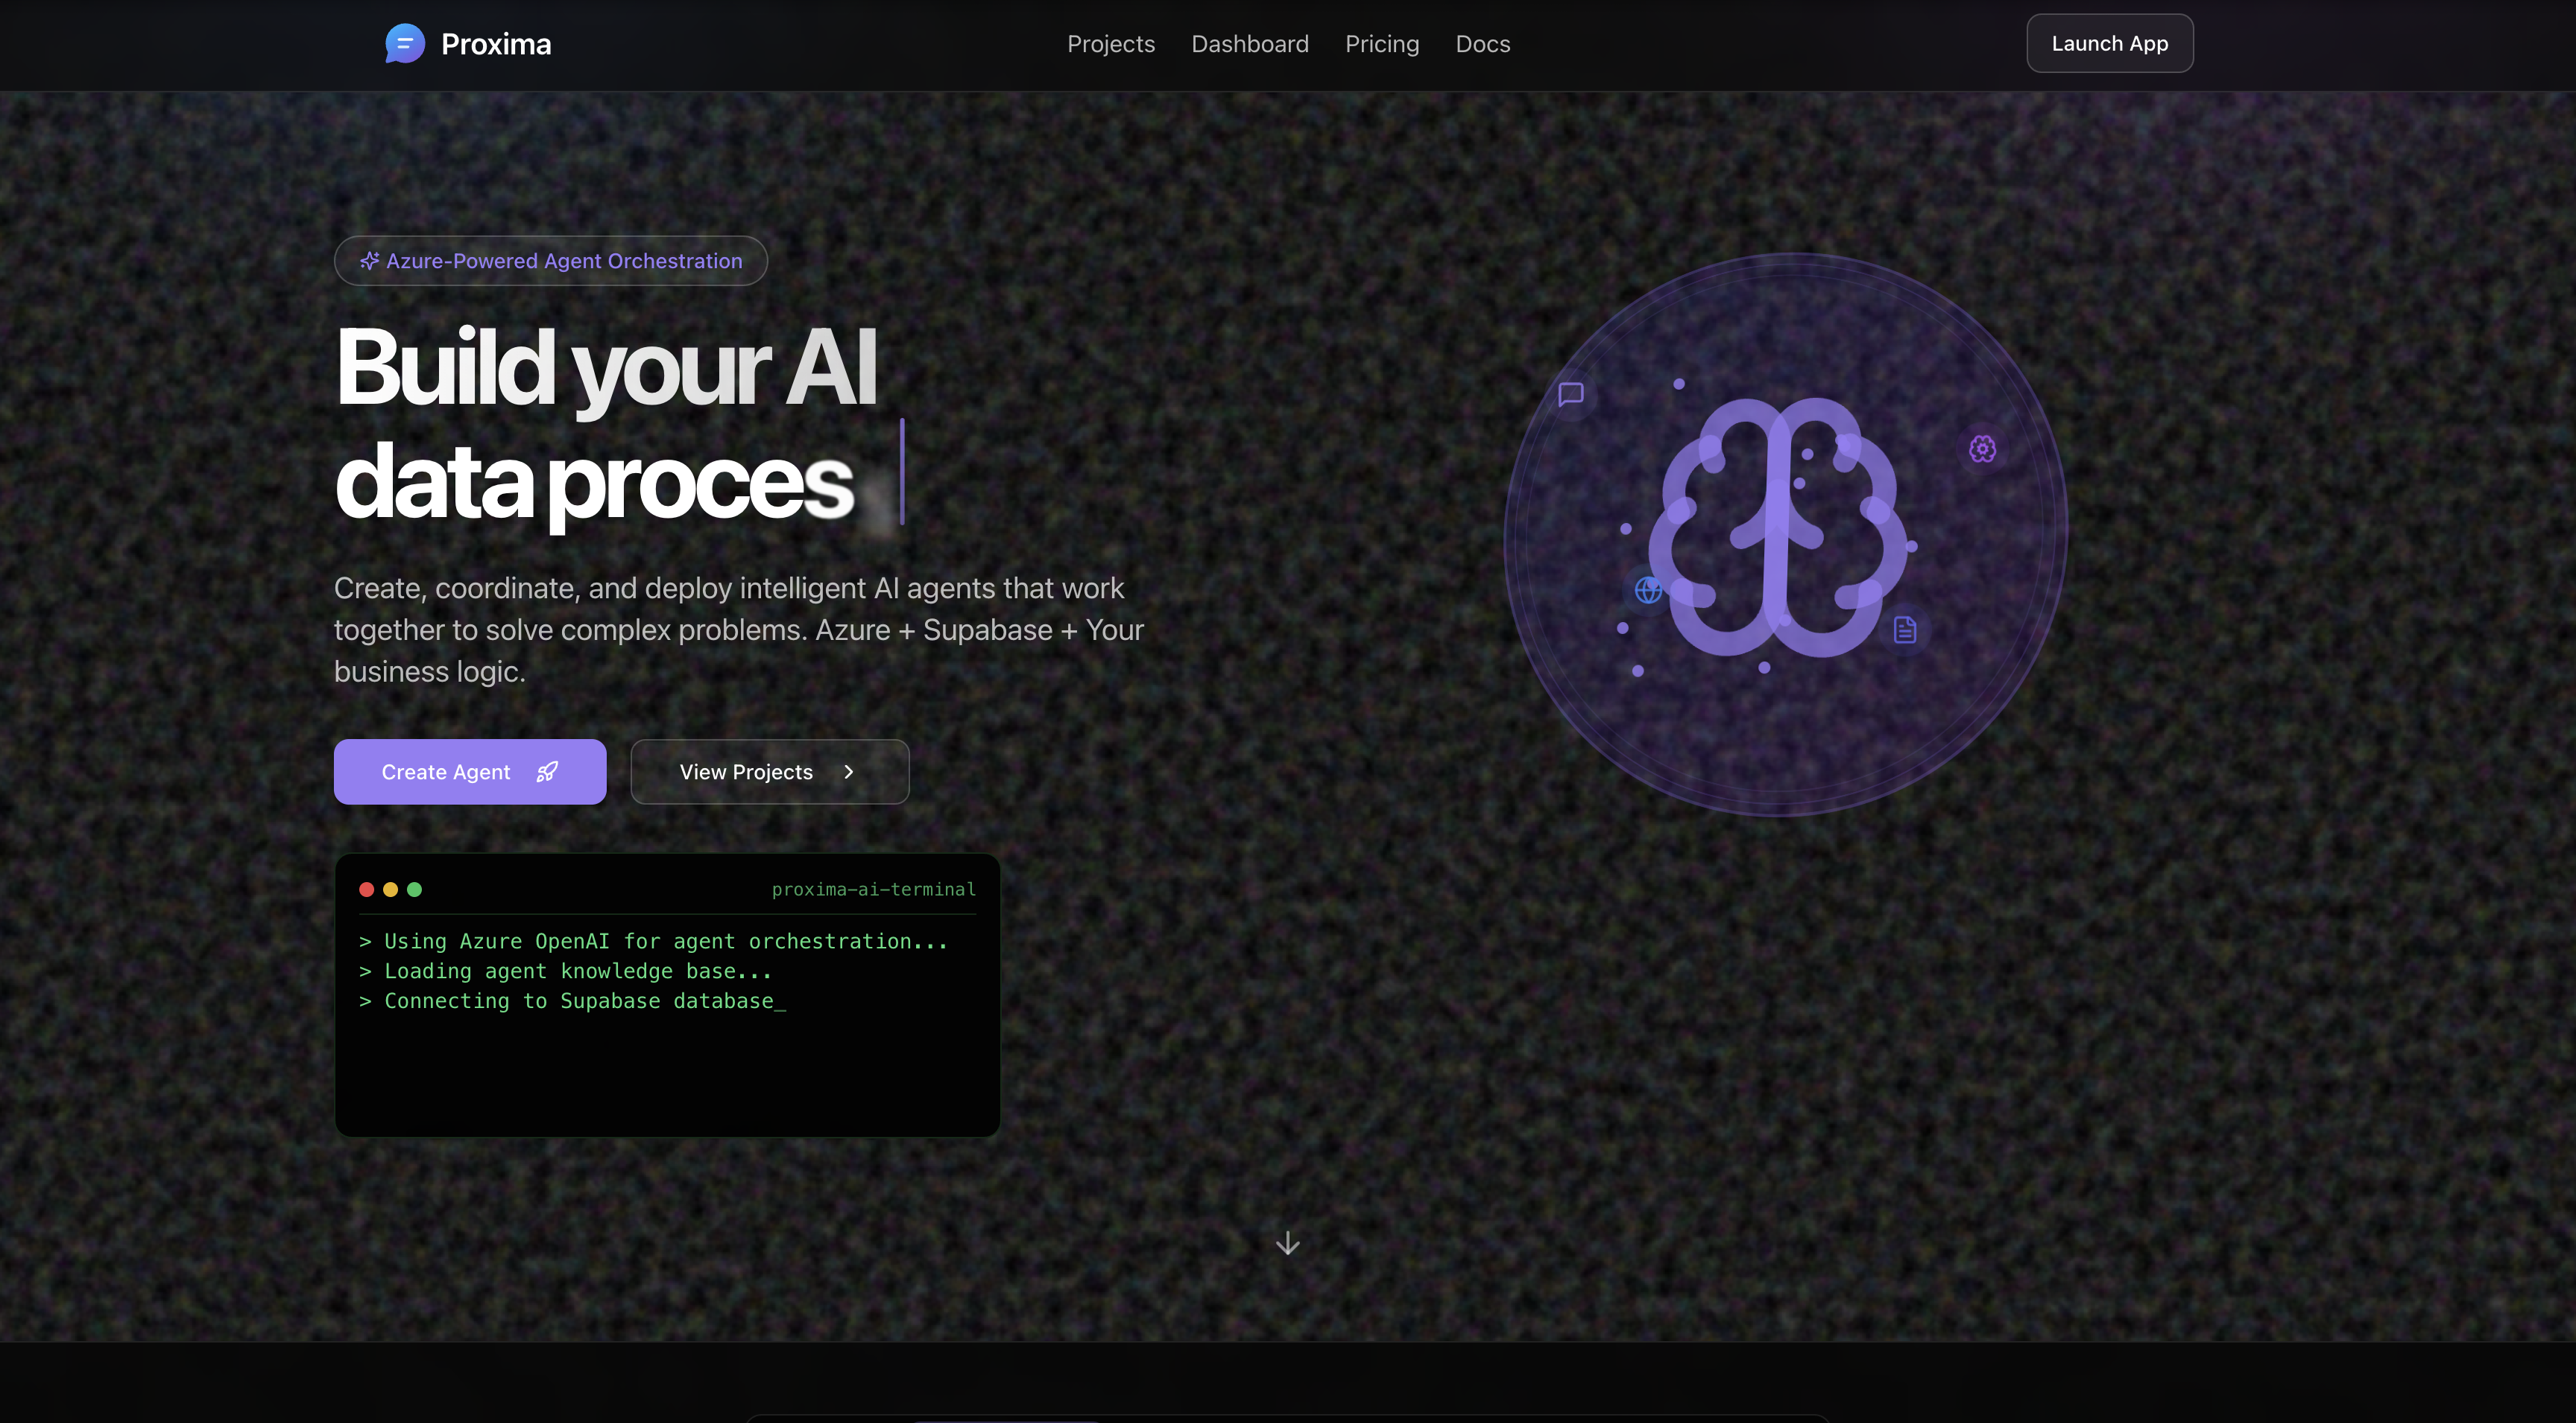Click the Proxima chat bubble logo icon

point(405,44)
